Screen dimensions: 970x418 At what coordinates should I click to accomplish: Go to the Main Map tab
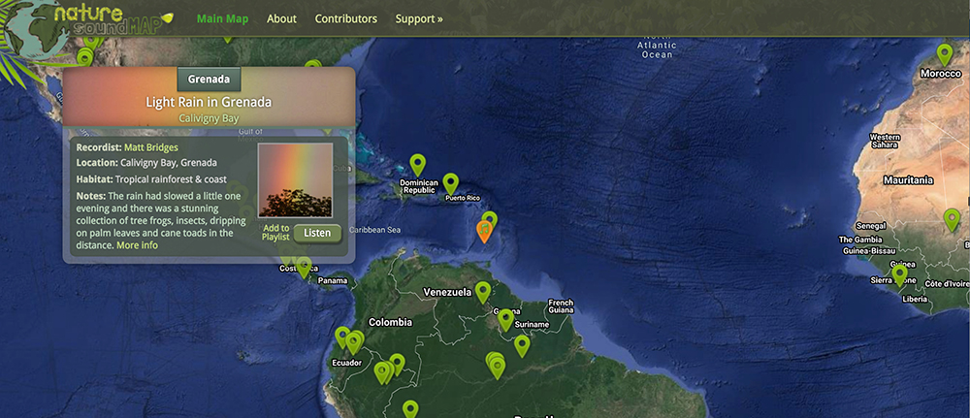coord(222,18)
